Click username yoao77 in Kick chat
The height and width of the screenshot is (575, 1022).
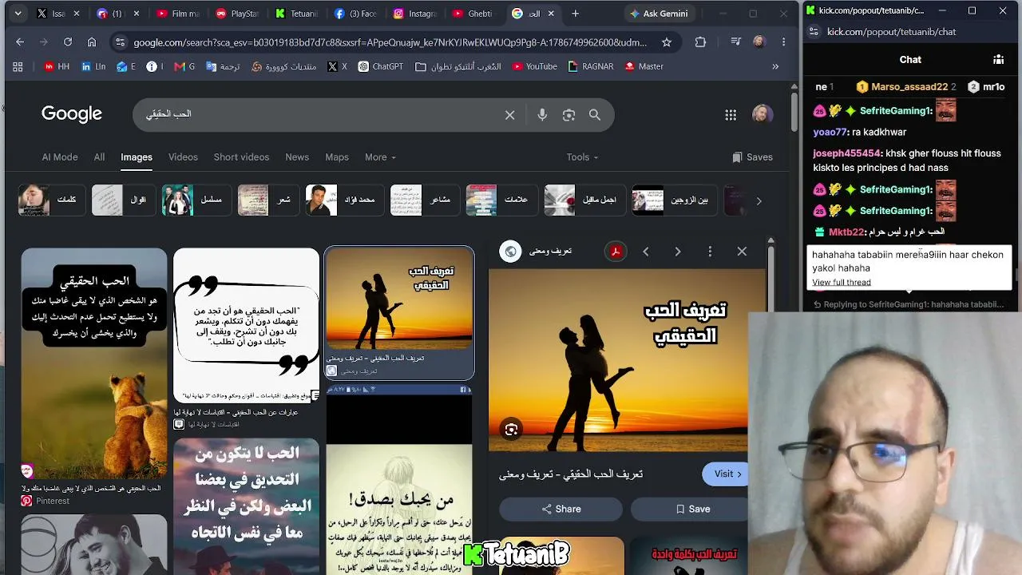coord(830,132)
